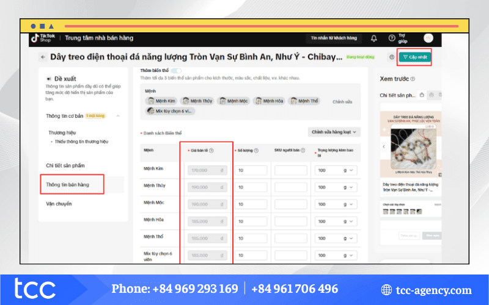The width and height of the screenshot is (489, 305).
Task: Open weight unit dropdown for Mệnh Thổ
Action: tap(348, 239)
